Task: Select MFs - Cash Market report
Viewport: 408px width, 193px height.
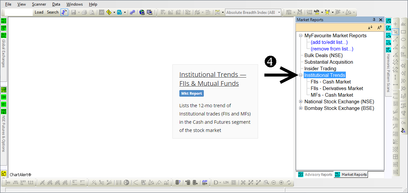Action: pyautogui.click(x=332, y=95)
